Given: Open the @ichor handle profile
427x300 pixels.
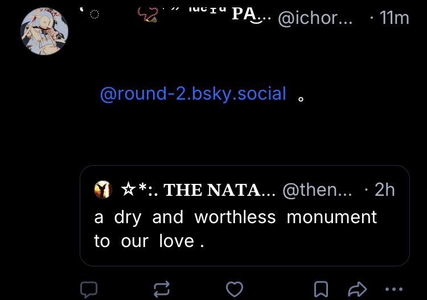Looking at the screenshot, I should pos(315,18).
